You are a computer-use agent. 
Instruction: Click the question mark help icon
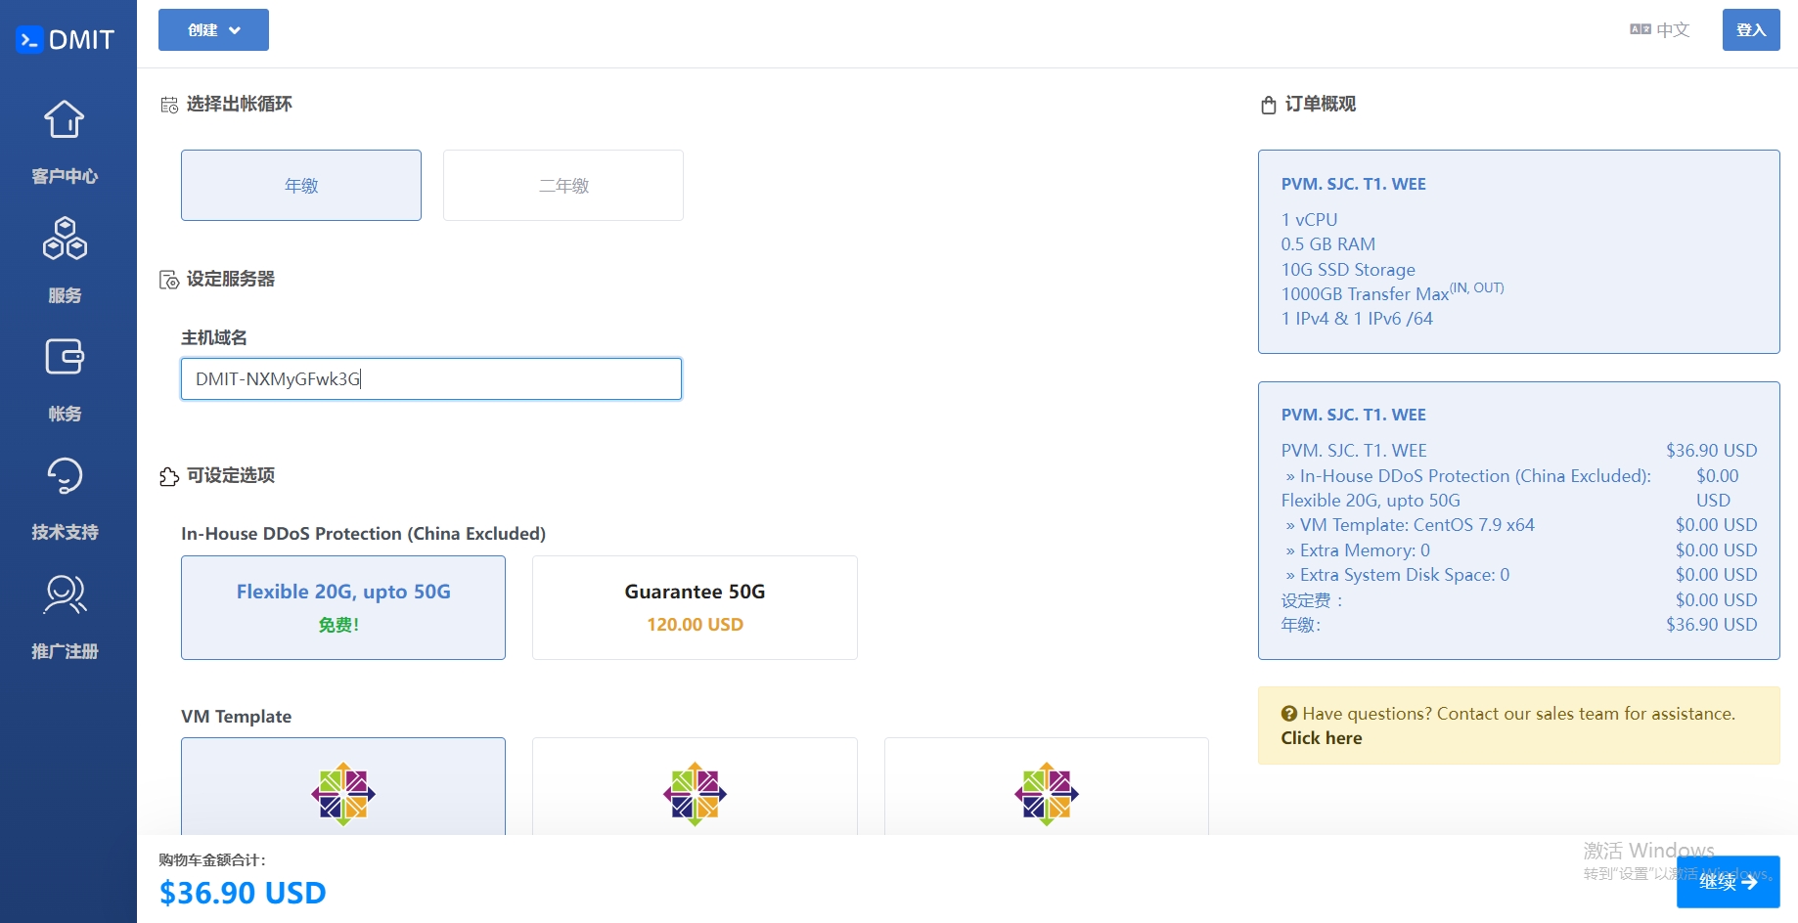click(1289, 714)
